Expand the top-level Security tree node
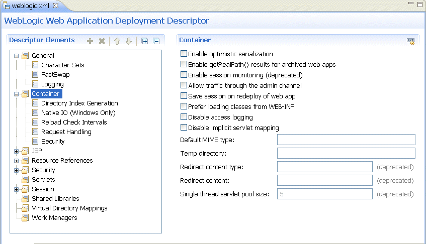426x244 pixels. click(x=16, y=171)
